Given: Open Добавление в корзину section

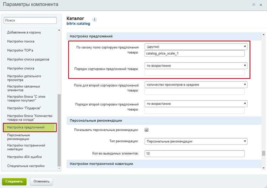Looking at the screenshot, I should 24,32.
